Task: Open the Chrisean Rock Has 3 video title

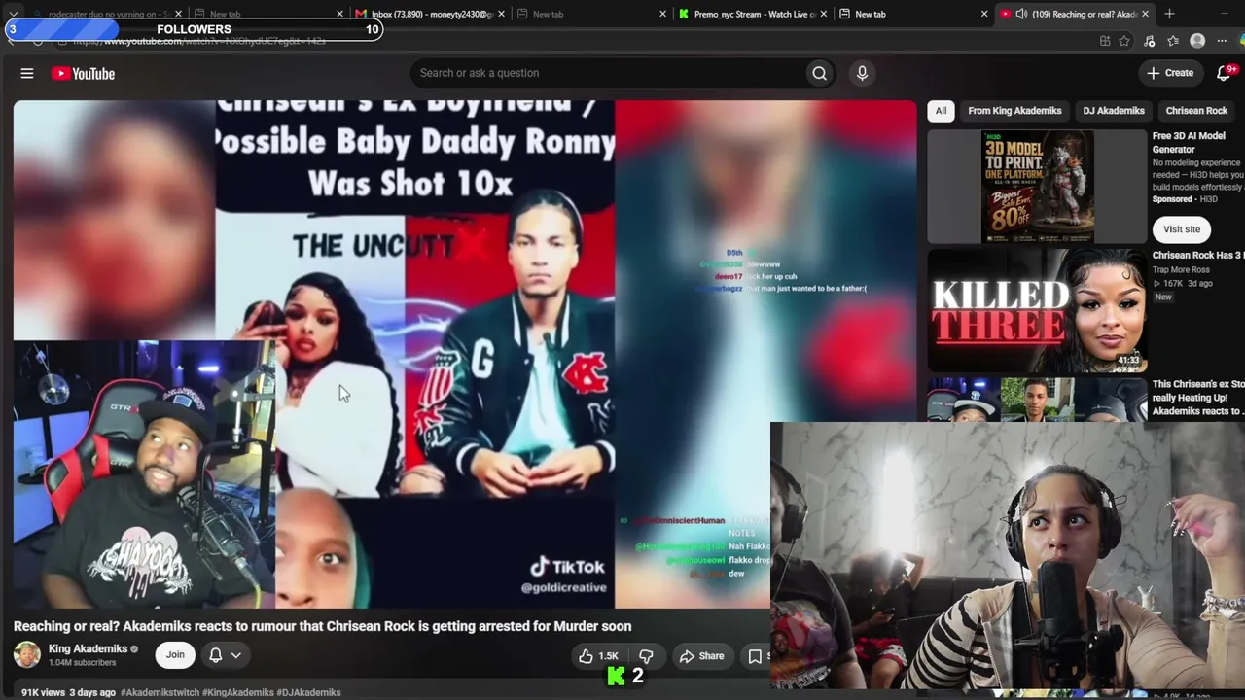Action: click(1198, 256)
